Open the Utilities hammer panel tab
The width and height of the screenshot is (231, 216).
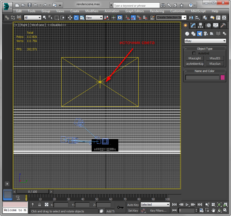click(x=223, y=25)
